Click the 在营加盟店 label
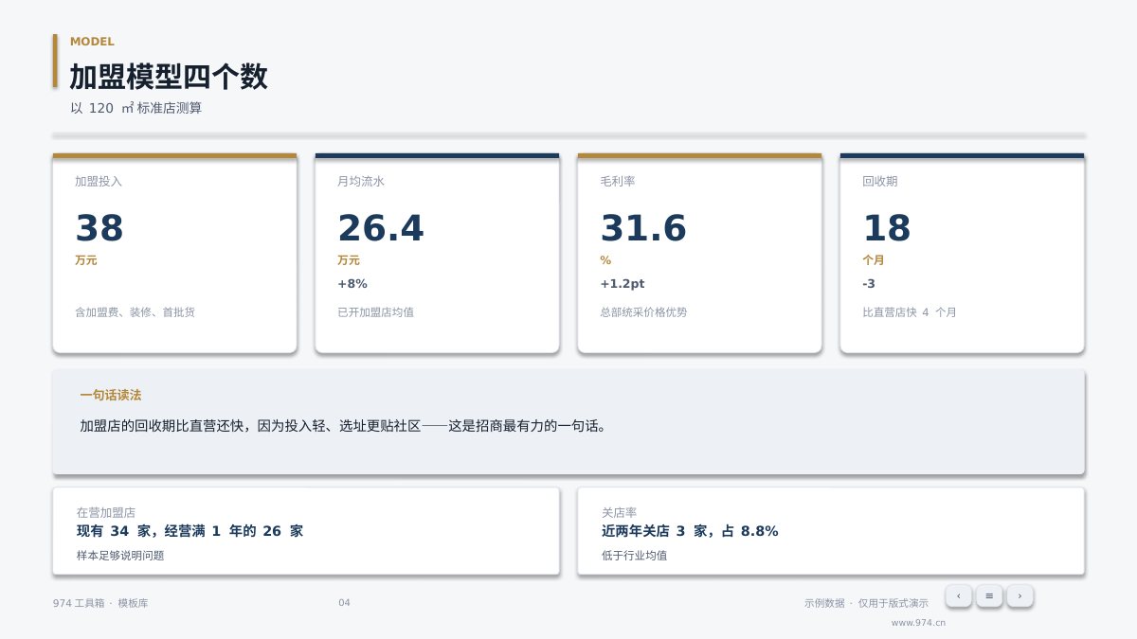Screen dimensions: 1137x639 point(106,512)
